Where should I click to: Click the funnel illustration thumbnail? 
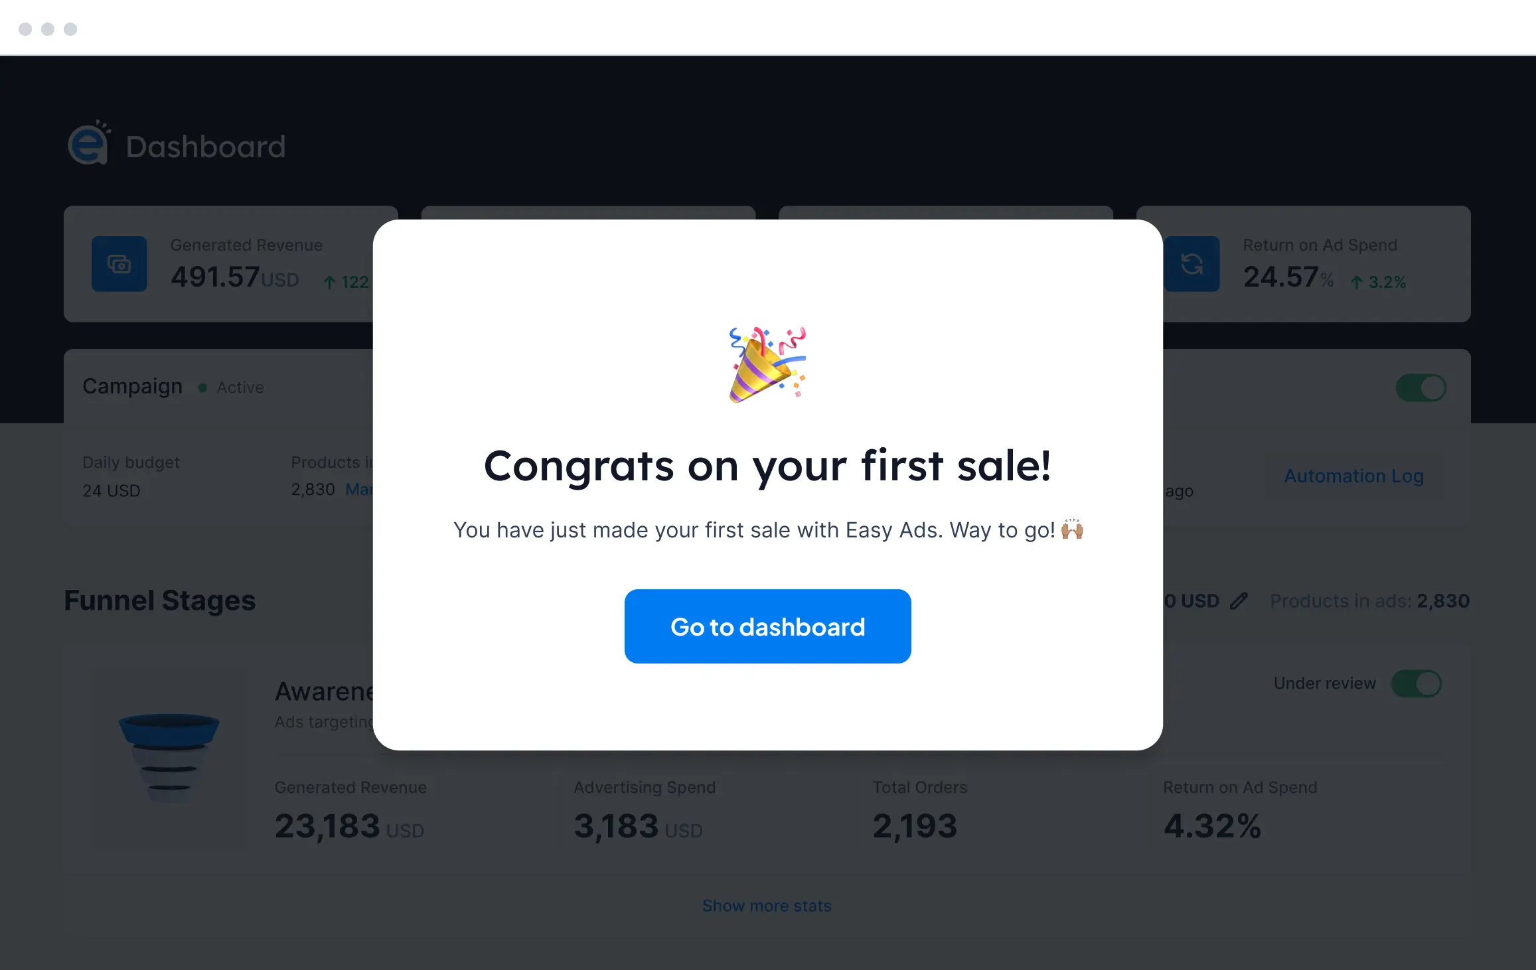pyautogui.click(x=169, y=757)
